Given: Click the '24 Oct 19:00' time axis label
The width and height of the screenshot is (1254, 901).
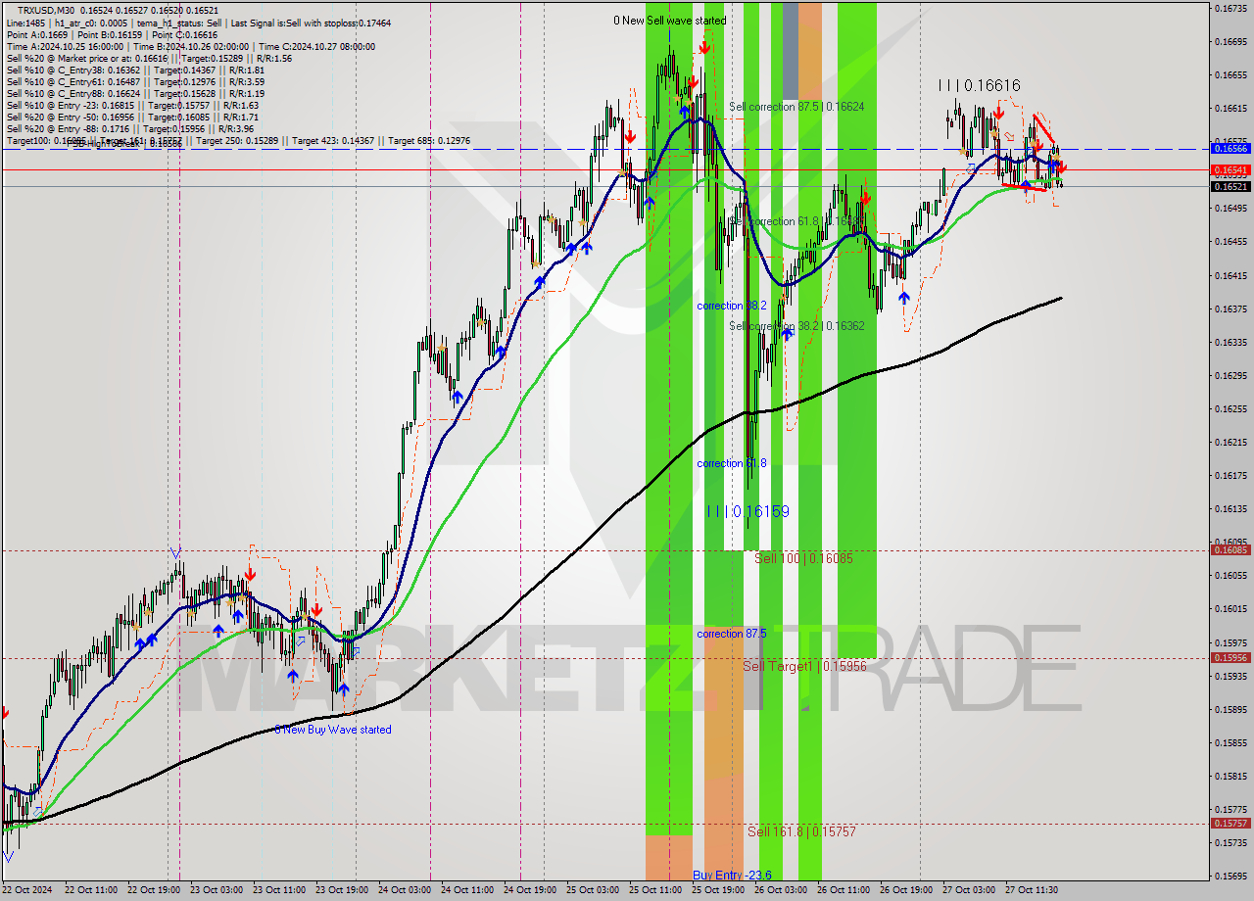Looking at the screenshot, I should tap(530, 890).
